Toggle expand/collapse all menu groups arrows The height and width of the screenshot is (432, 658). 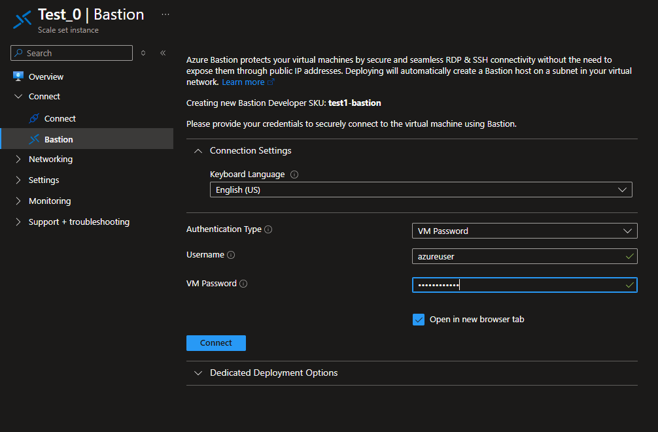point(143,53)
